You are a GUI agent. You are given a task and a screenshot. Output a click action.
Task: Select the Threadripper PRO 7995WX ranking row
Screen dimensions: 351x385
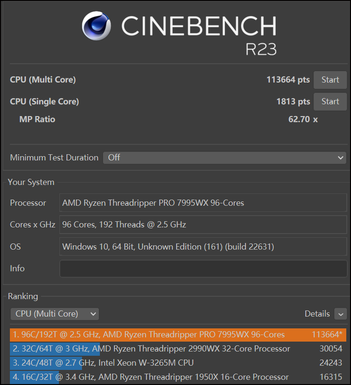[178, 335]
